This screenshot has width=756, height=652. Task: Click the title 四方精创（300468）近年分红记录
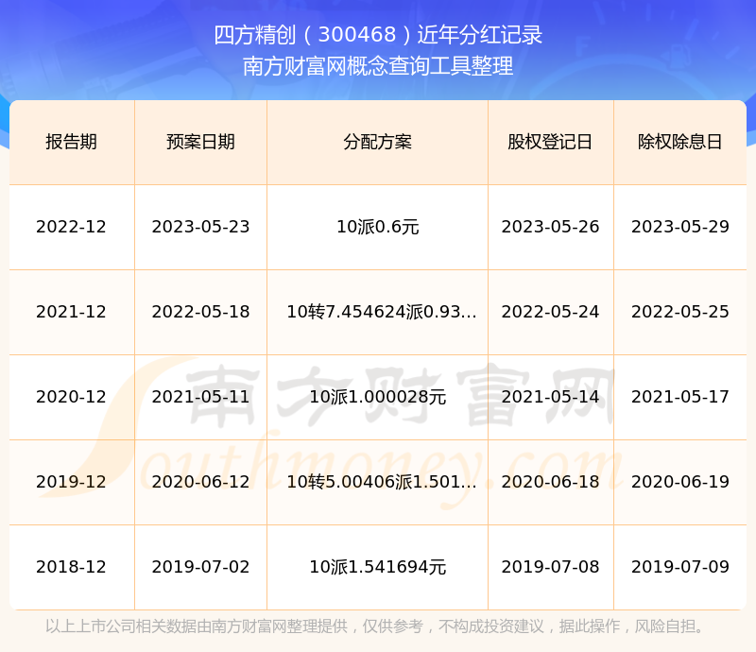(378, 35)
